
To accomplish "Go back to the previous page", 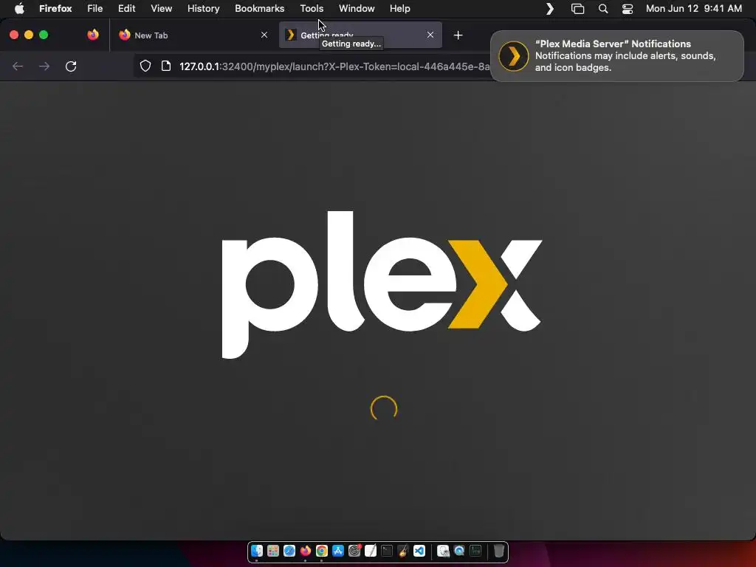I will tap(18, 66).
